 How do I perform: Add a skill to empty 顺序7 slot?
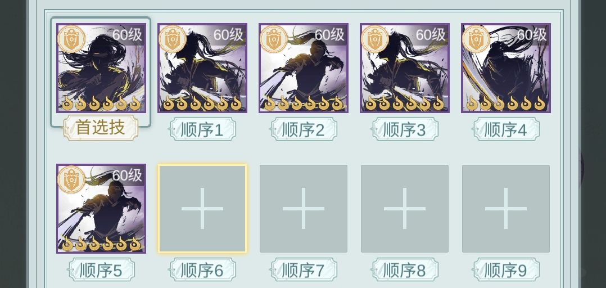coord(304,209)
